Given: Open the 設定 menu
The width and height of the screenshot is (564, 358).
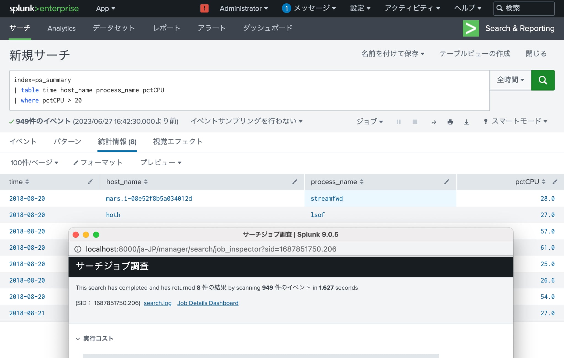Looking at the screenshot, I should pyautogui.click(x=360, y=8).
